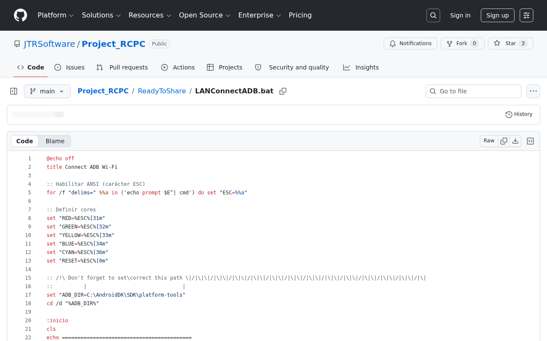
Task: Fork the Project_RCPC repository
Action: 462,43
